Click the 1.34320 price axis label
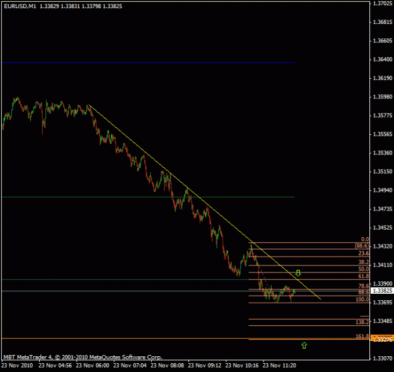This screenshot has width=394, height=372. (383, 247)
